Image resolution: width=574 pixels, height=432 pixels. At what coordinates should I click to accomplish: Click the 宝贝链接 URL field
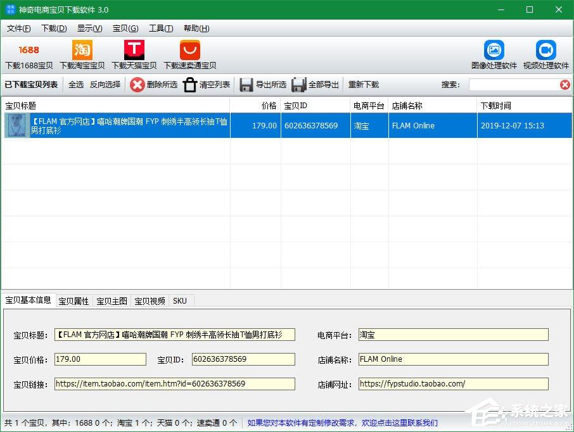point(175,384)
